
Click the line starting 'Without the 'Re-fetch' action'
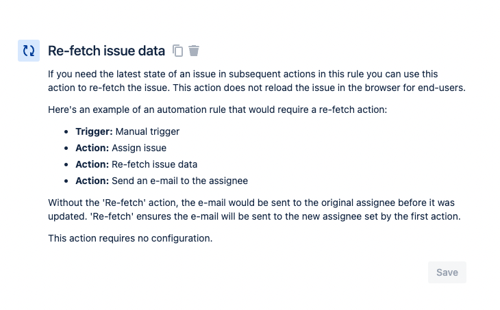pyautogui.click(x=251, y=203)
